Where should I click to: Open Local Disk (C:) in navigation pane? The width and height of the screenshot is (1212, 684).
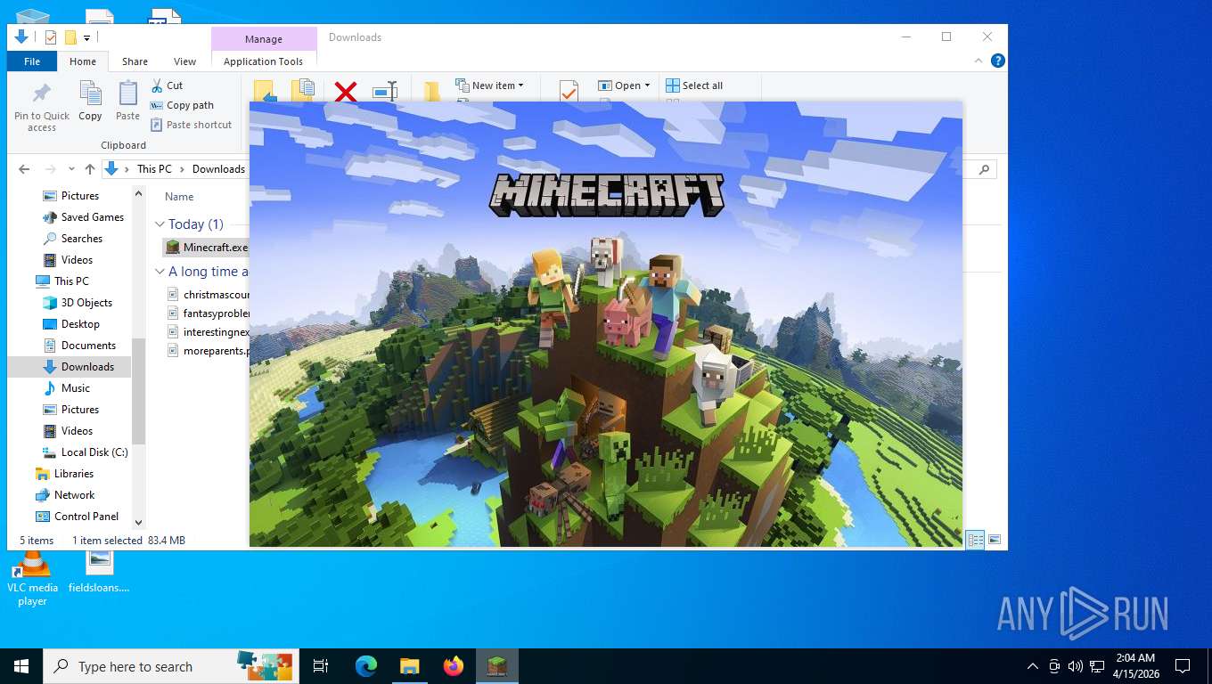click(x=86, y=452)
